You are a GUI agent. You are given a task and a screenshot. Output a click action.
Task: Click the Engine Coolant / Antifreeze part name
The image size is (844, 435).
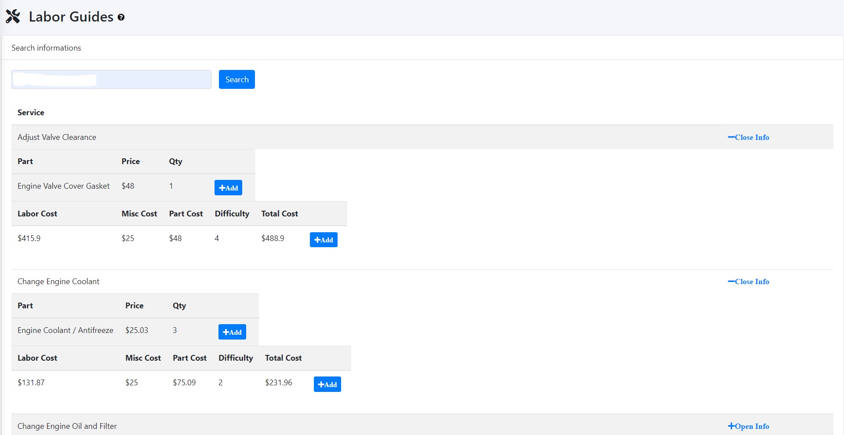65,330
